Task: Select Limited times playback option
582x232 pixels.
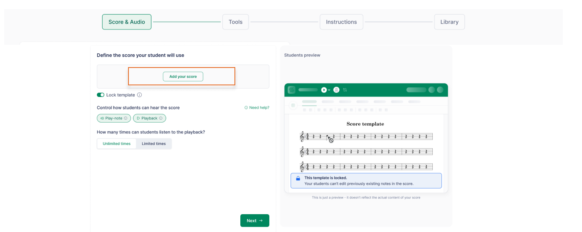Action: [x=153, y=144]
